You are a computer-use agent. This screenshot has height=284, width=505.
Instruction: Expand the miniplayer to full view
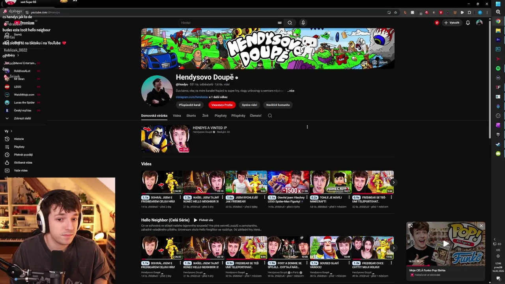click(x=410, y=226)
